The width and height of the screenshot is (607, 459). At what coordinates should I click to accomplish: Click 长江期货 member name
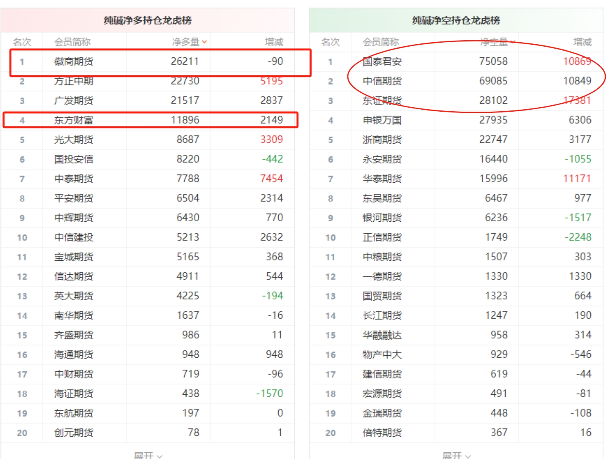(382, 315)
